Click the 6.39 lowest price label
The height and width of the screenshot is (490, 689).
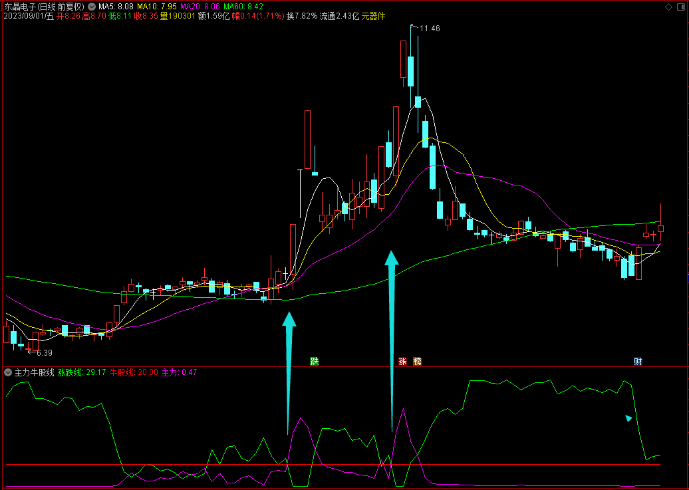45,353
